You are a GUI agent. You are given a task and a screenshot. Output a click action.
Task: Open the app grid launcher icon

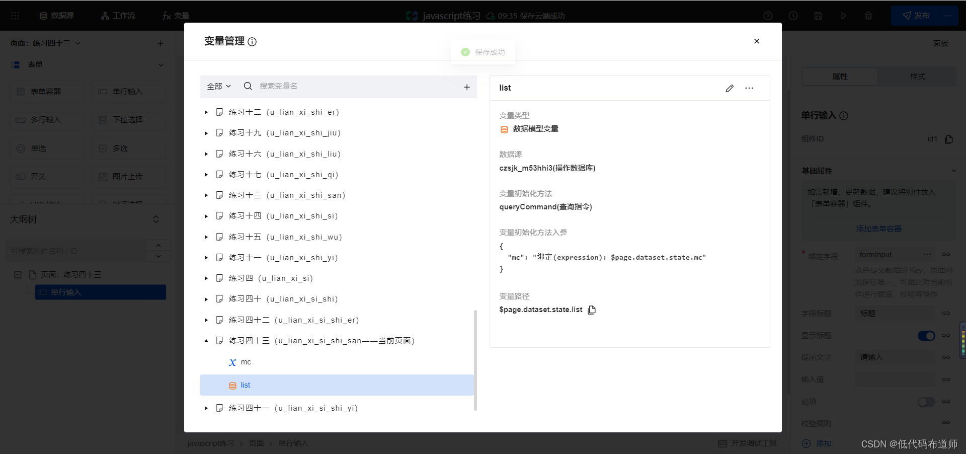pyautogui.click(x=15, y=16)
